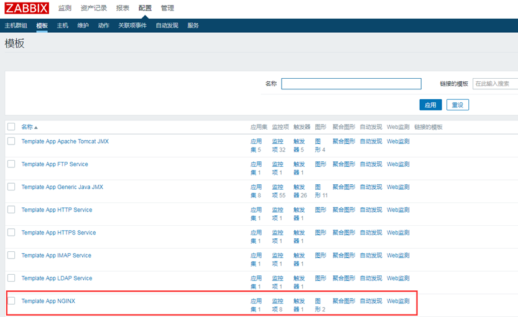Check the Template App Generic Java JMX row
Viewport: 518px width, 317px height.
[x=11, y=187]
